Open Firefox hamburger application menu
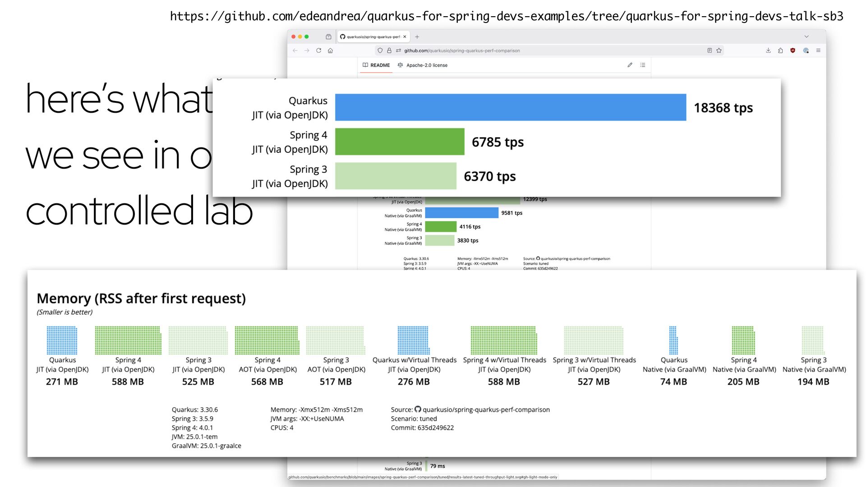Image resolution: width=866 pixels, height=487 pixels. [818, 51]
